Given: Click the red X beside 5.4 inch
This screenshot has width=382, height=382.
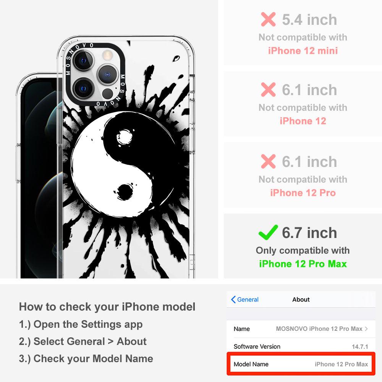Looking at the screenshot, I should 268,19.
